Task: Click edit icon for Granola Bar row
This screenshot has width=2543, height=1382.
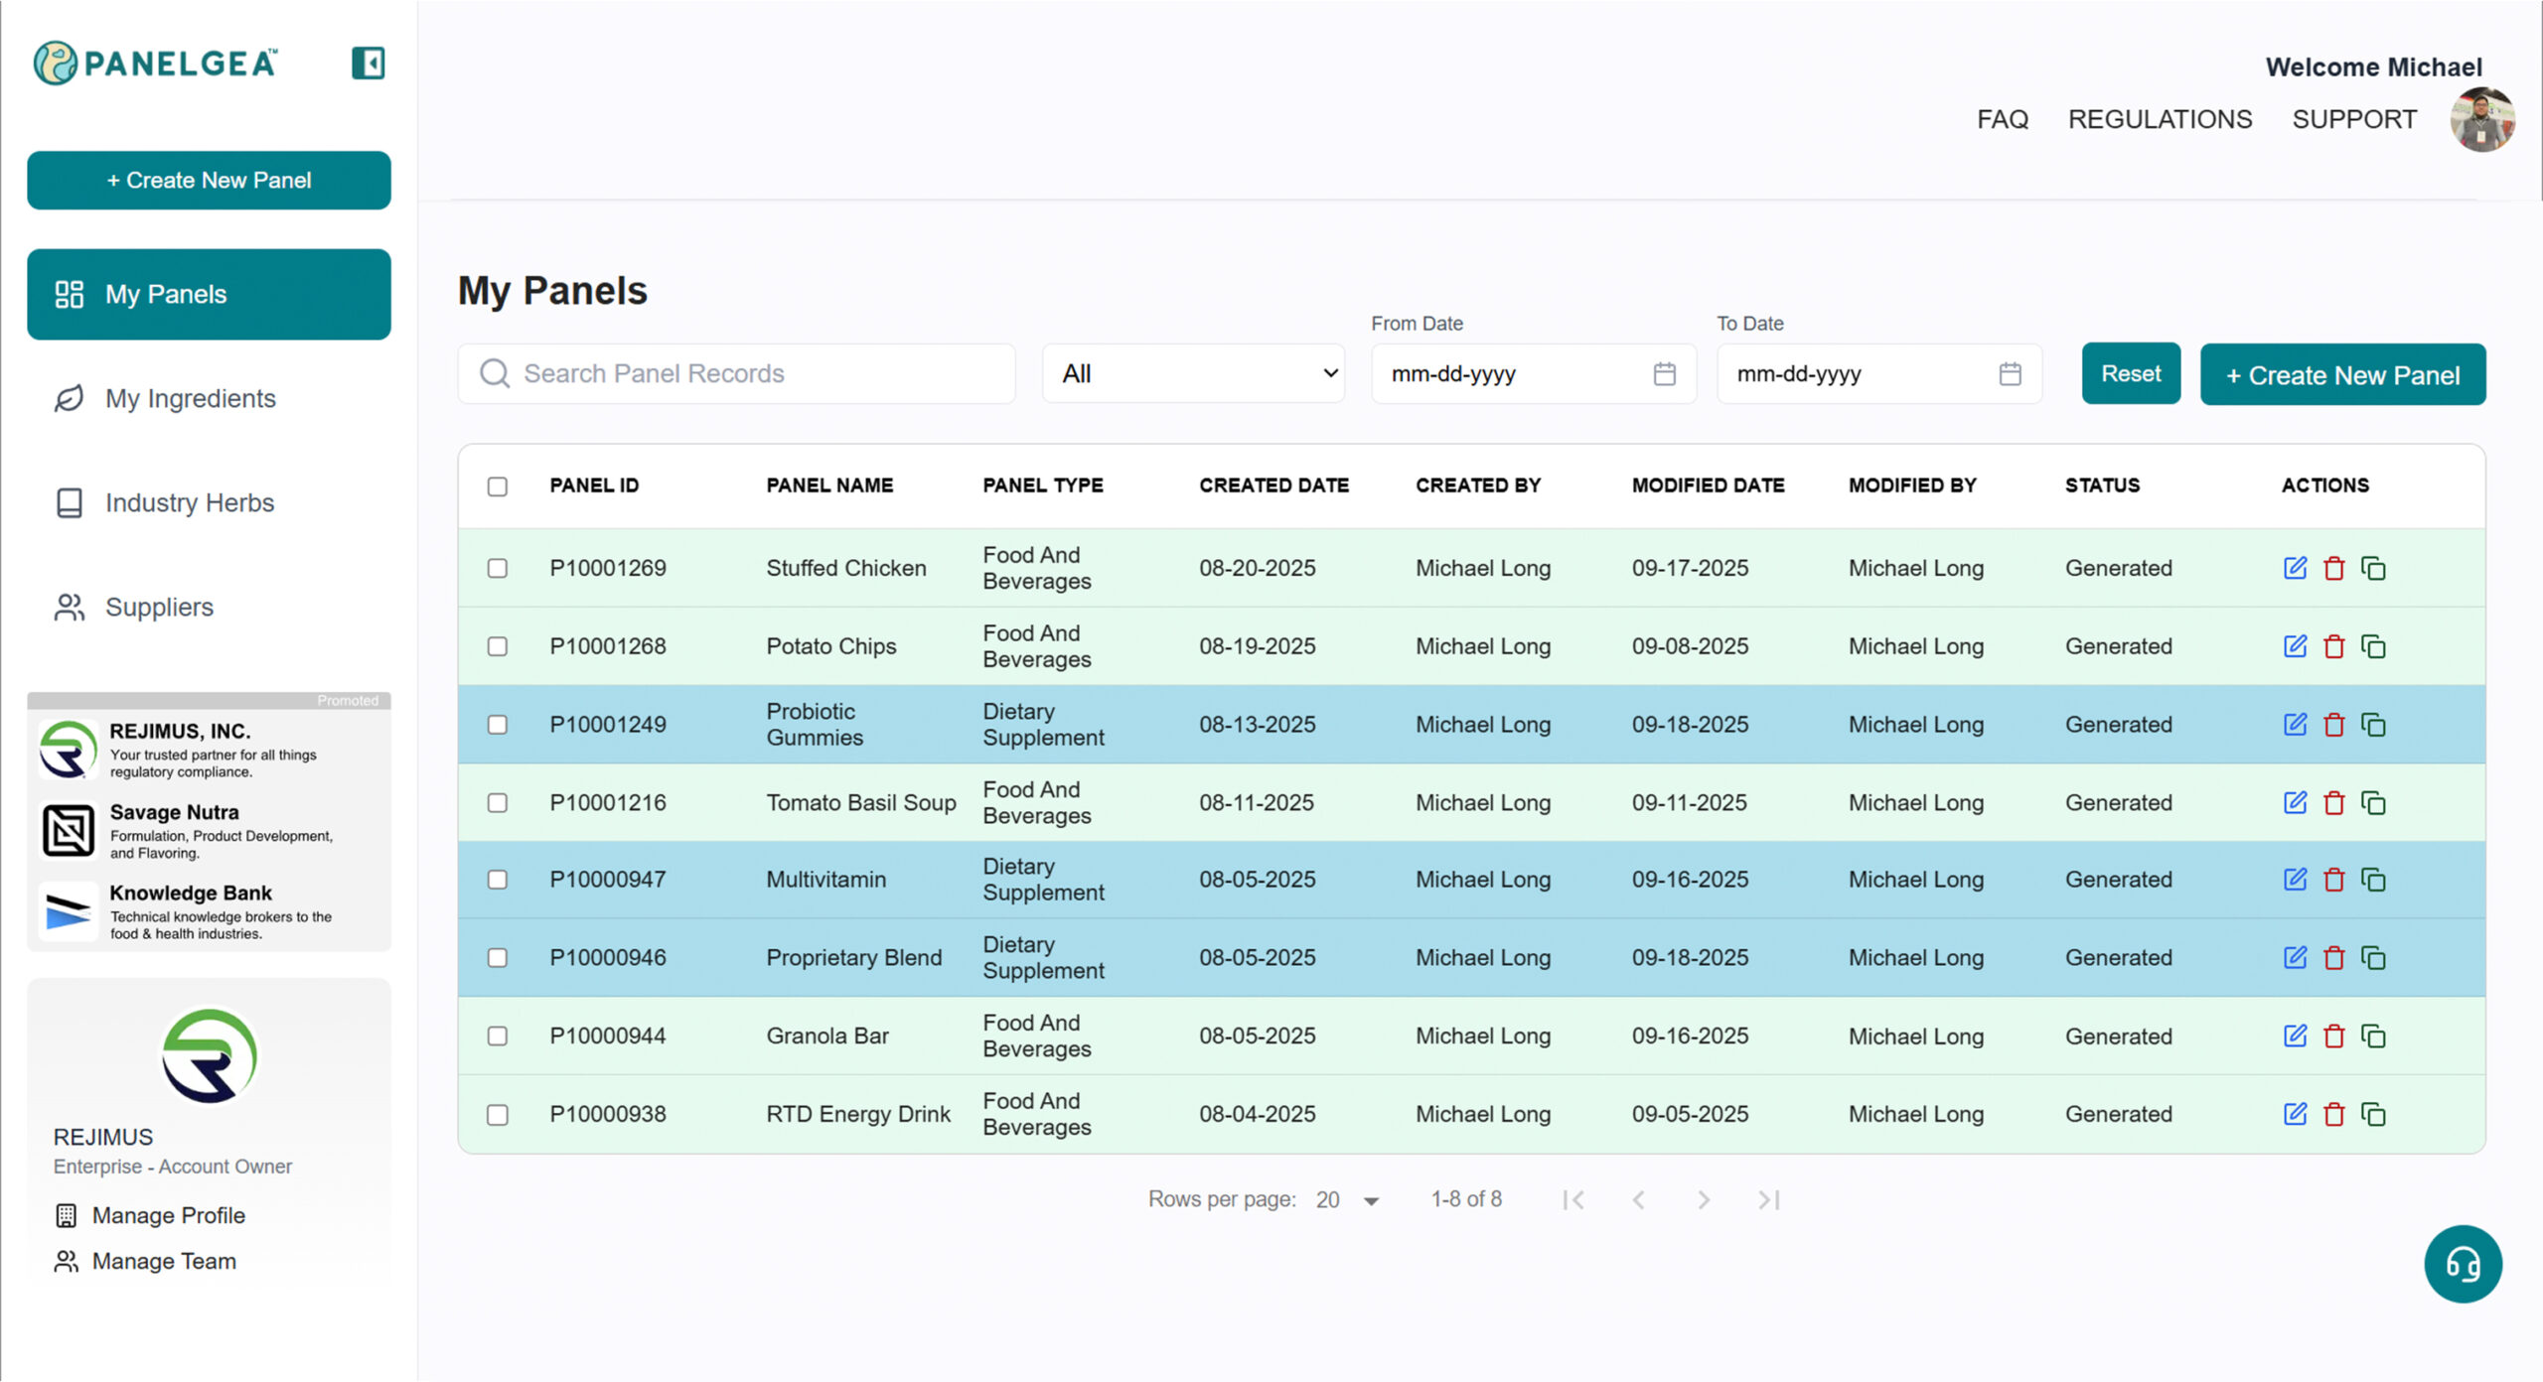Action: (x=2295, y=1036)
